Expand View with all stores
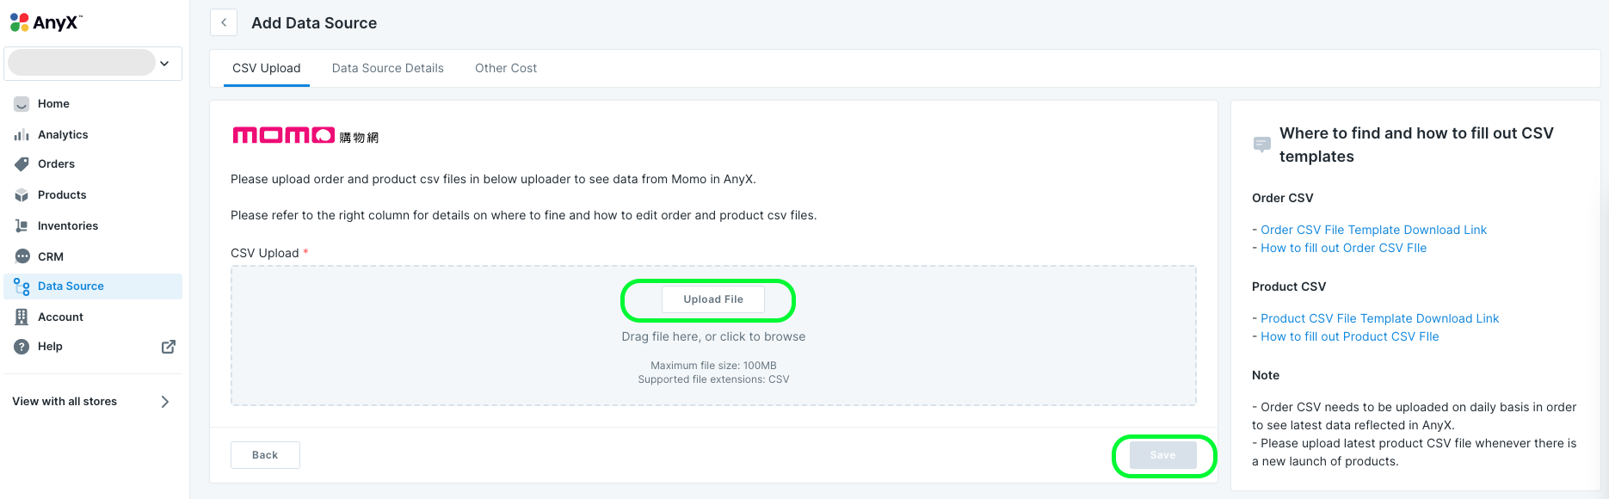The height and width of the screenshot is (499, 1609). [x=164, y=402]
